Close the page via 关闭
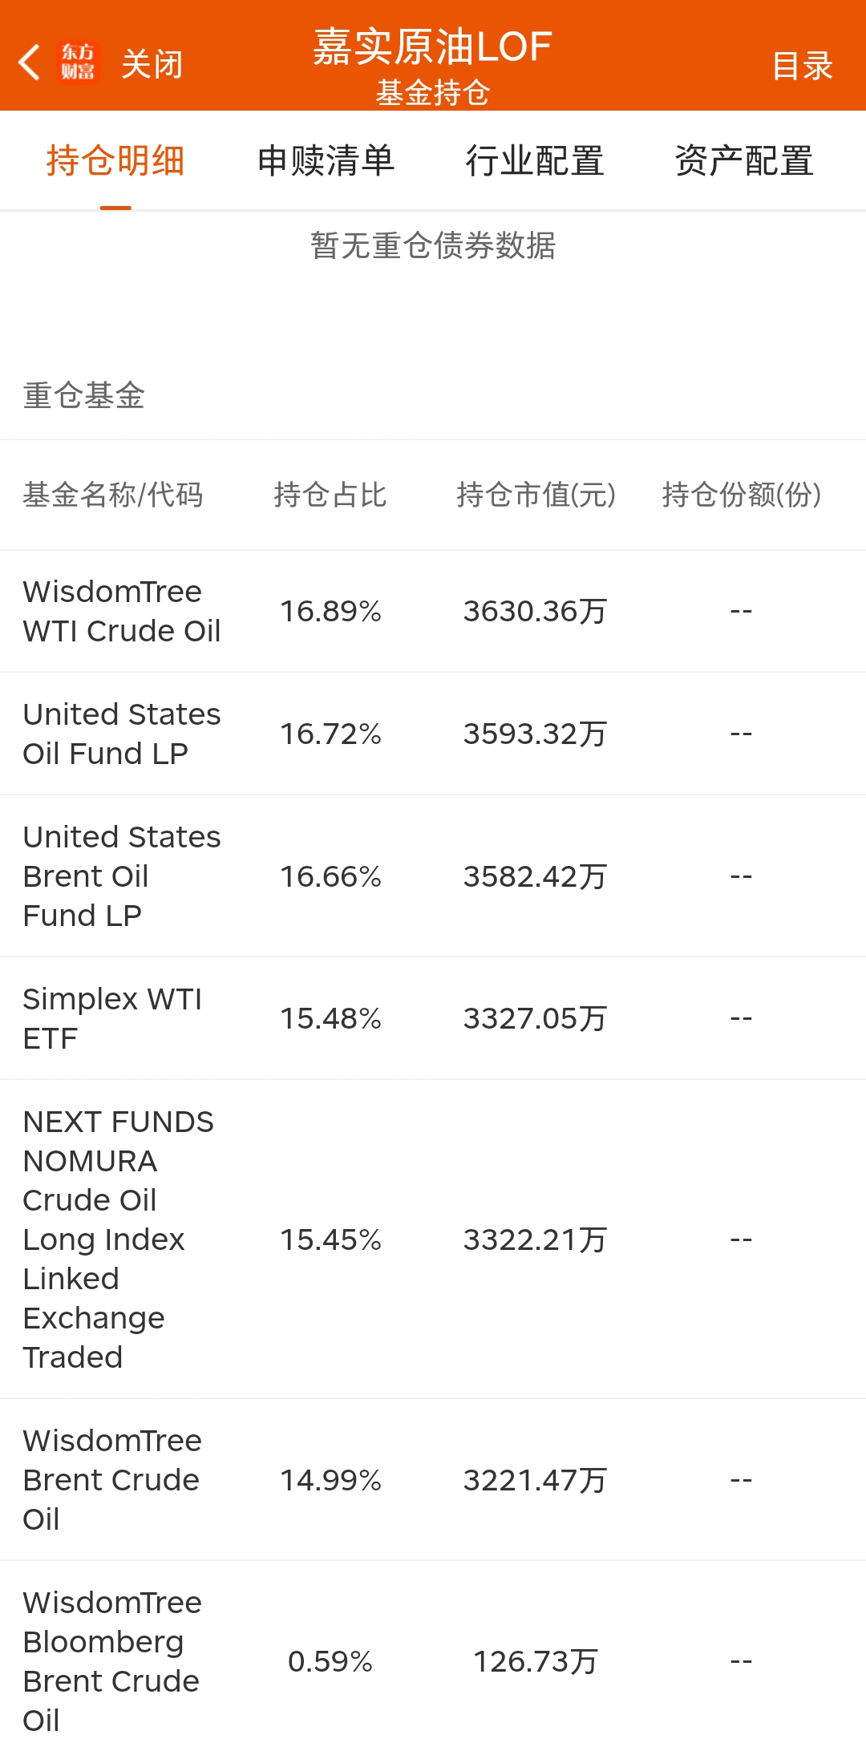866x1747 pixels. (152, 64)
